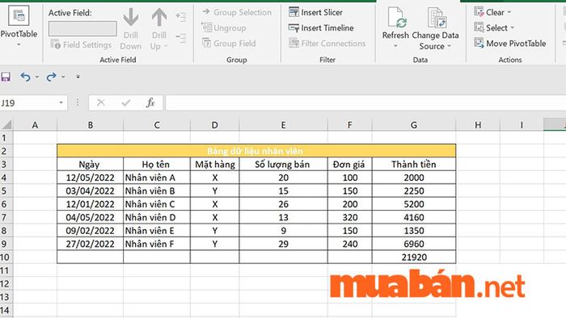Select column A header
Image resolution: width=566 pixels, height=318 pixels.
click(x=35, y=125)
